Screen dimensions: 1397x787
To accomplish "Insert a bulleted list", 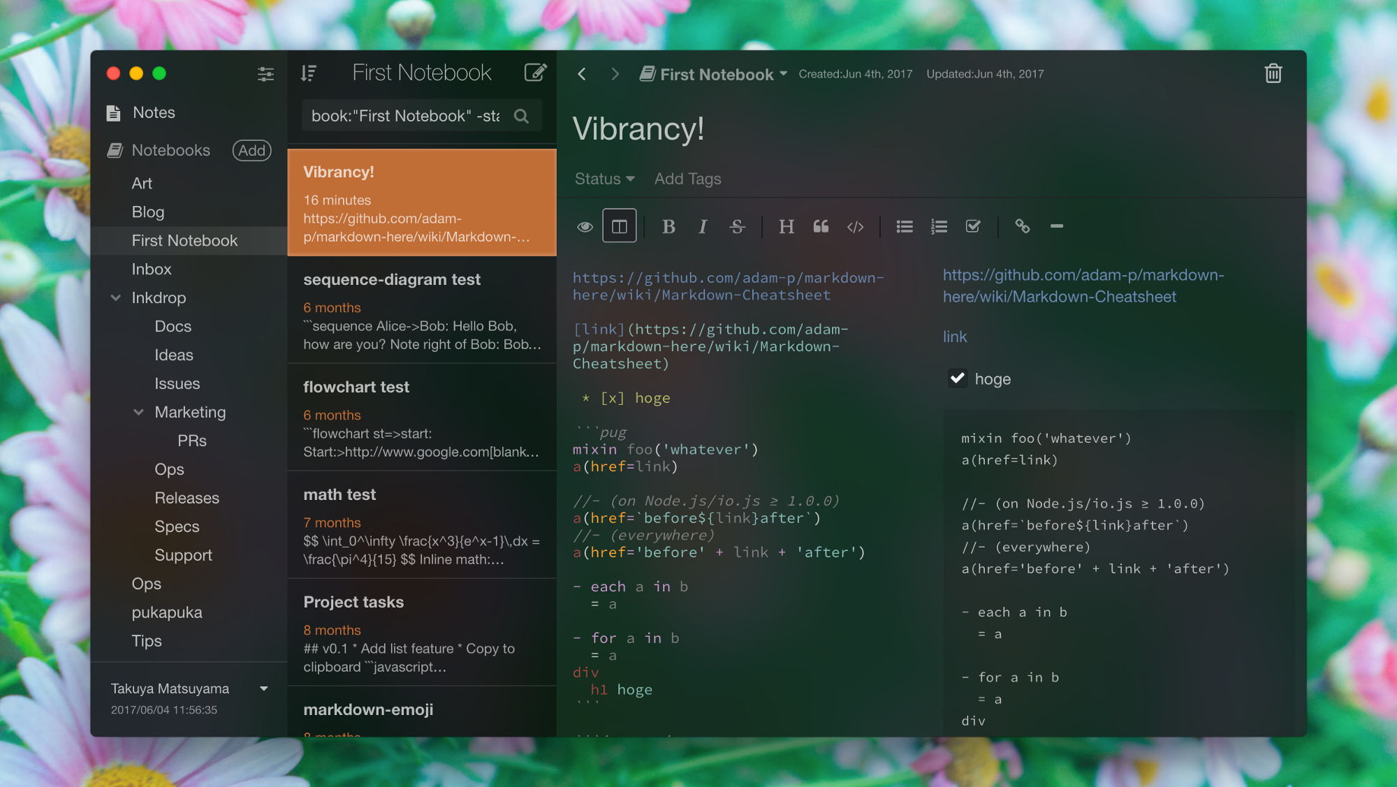I will [905, 226].
